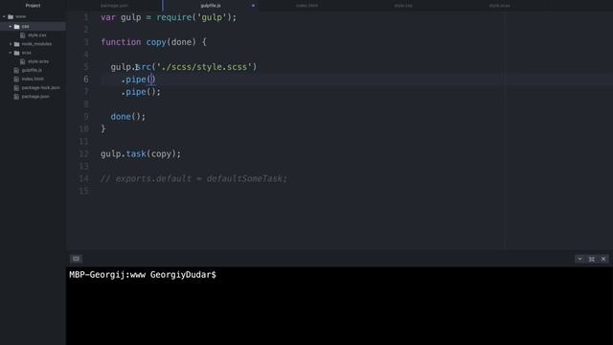Click the package.json file icon

(x=16, y=97)
